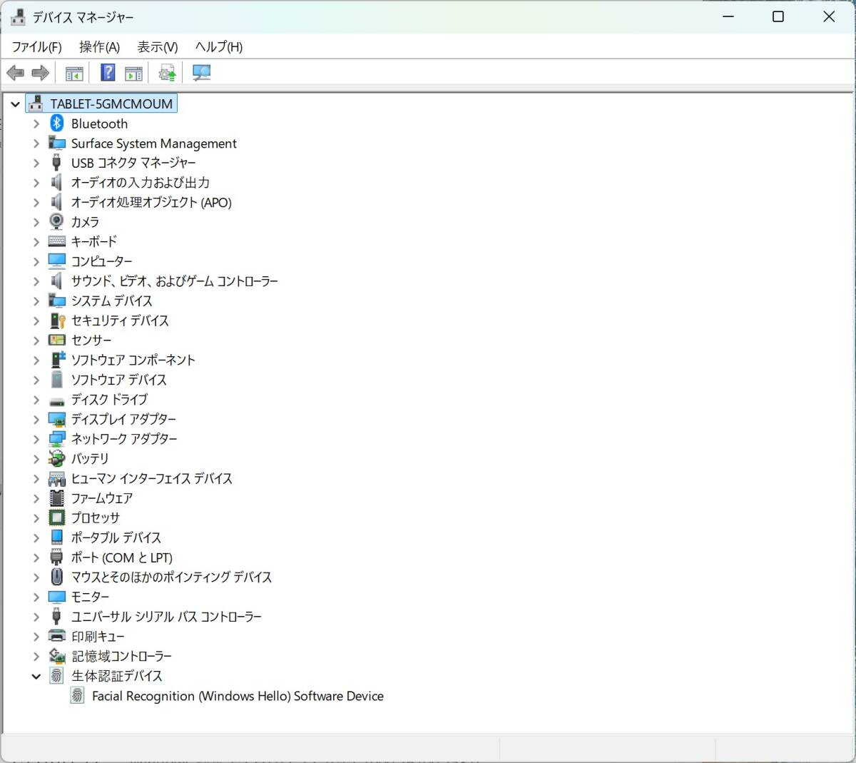Screen dimensions: 856x763
Task: Collapse the 生体認証デバイス category
Action: coord(36,676)
